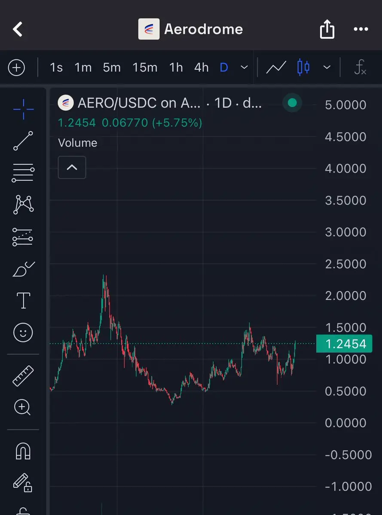Screen dimensions: 382x515
Task: Tap the Volume indicator label
Action: pos(78,143)
